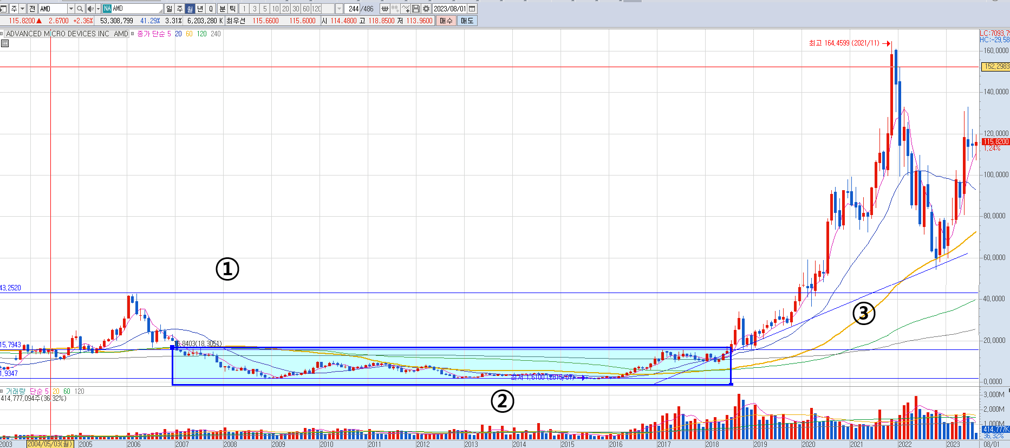The width and height of the screenshot is (1010, 448).
Task: Click small square marker before 거래량 단순
Action: [2, 391]
